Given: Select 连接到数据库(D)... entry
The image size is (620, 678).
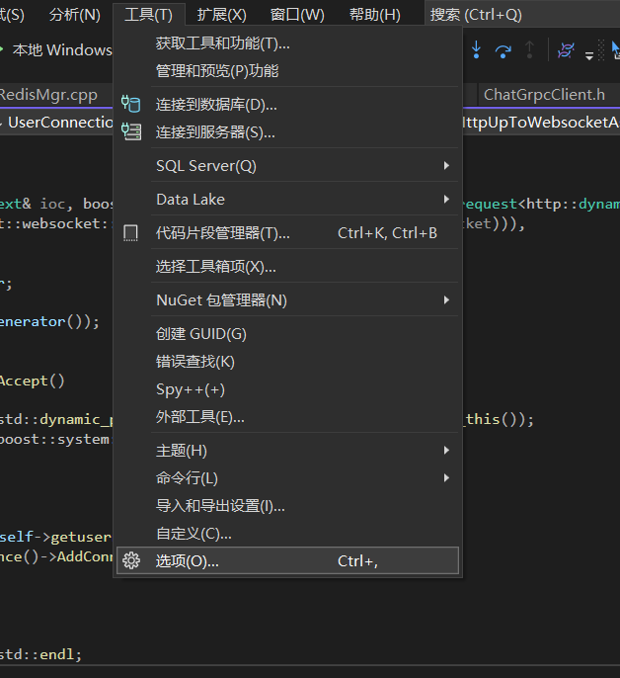Looking at the screenshot, I should pos(287,105).
